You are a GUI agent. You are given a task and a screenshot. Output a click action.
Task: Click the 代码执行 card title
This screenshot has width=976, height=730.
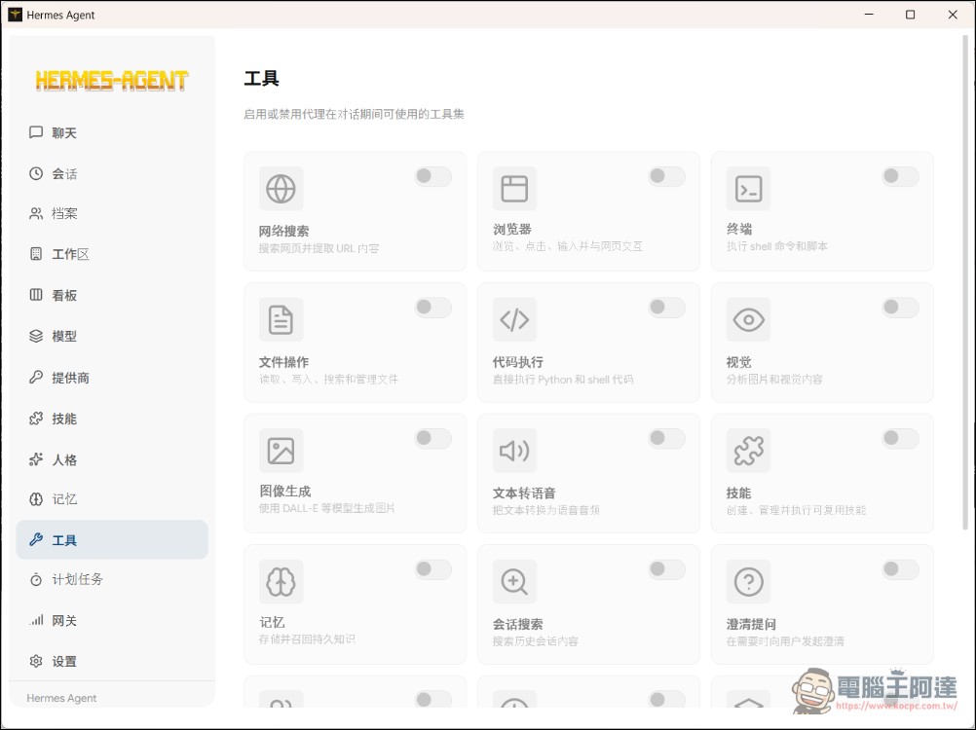pos(518,362)
